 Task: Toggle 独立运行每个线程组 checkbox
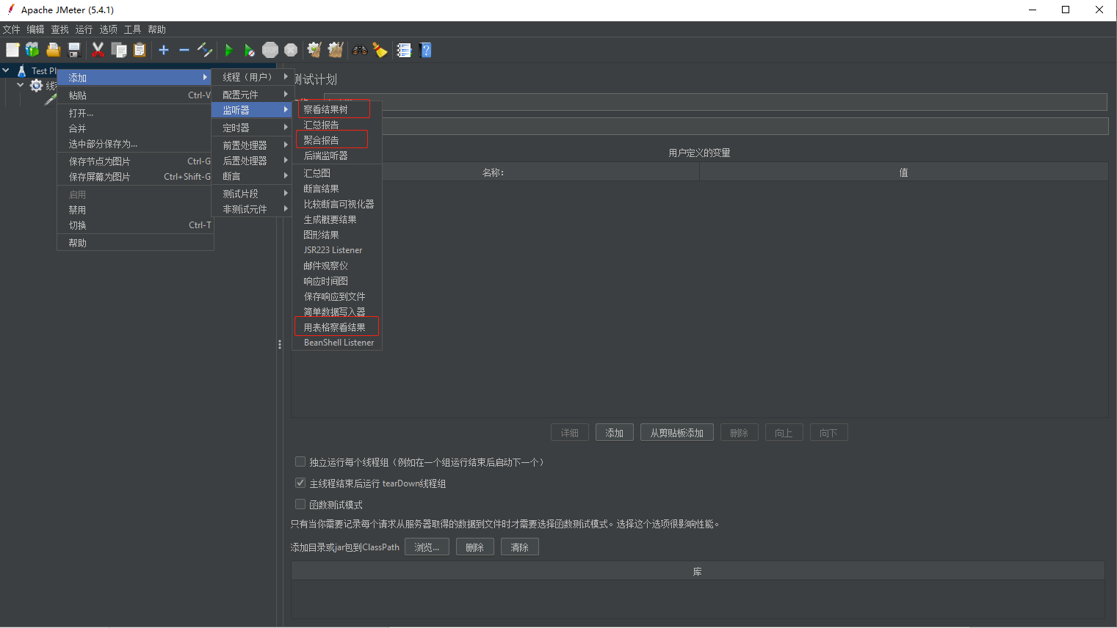[x=300, y=461]
